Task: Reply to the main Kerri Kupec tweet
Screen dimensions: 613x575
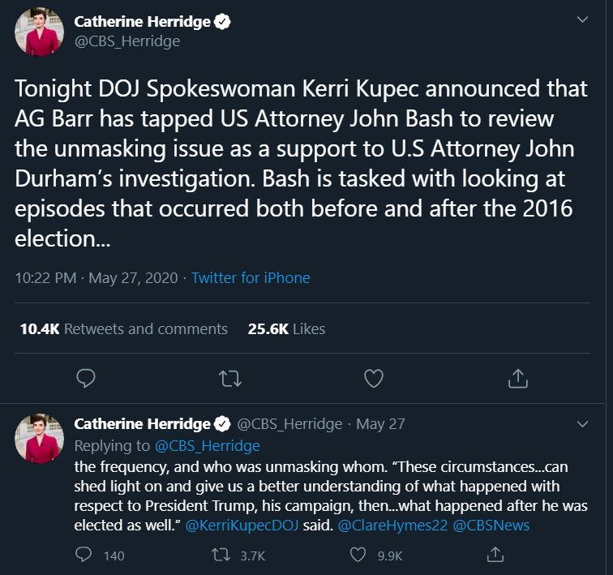Action: coord(85,378)
